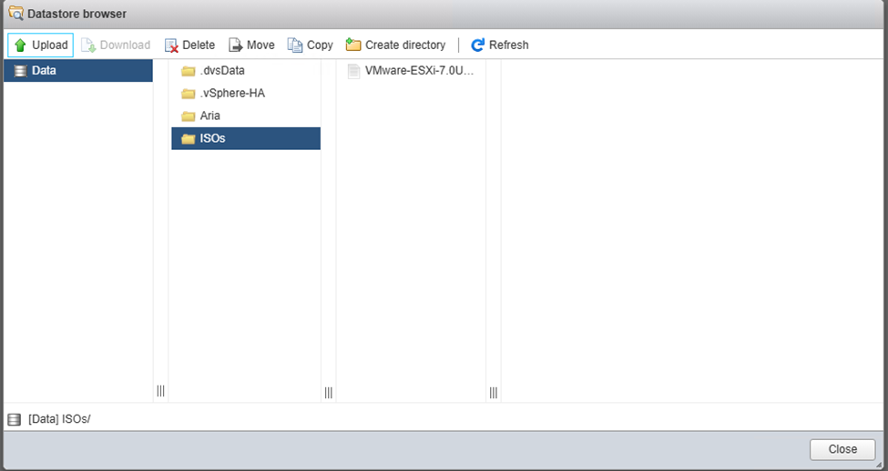Viewport: 888px width, 471px height.
Task: Click the first column resize handle
Action: click(x=160, y=392)
